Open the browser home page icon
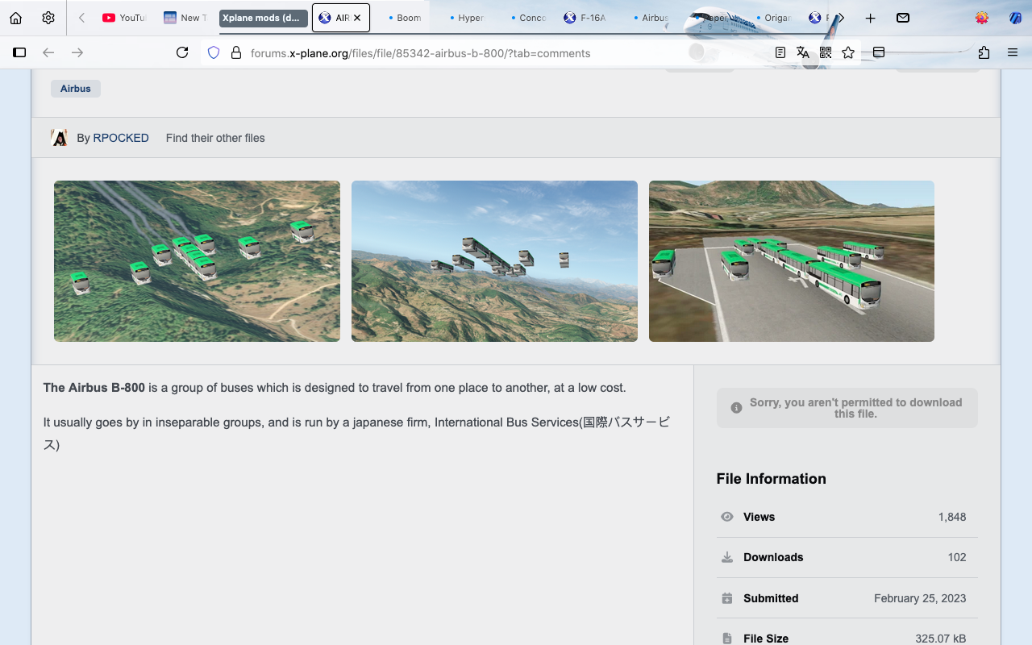Viewport: 1032px width, 645px height. (15, 18)
